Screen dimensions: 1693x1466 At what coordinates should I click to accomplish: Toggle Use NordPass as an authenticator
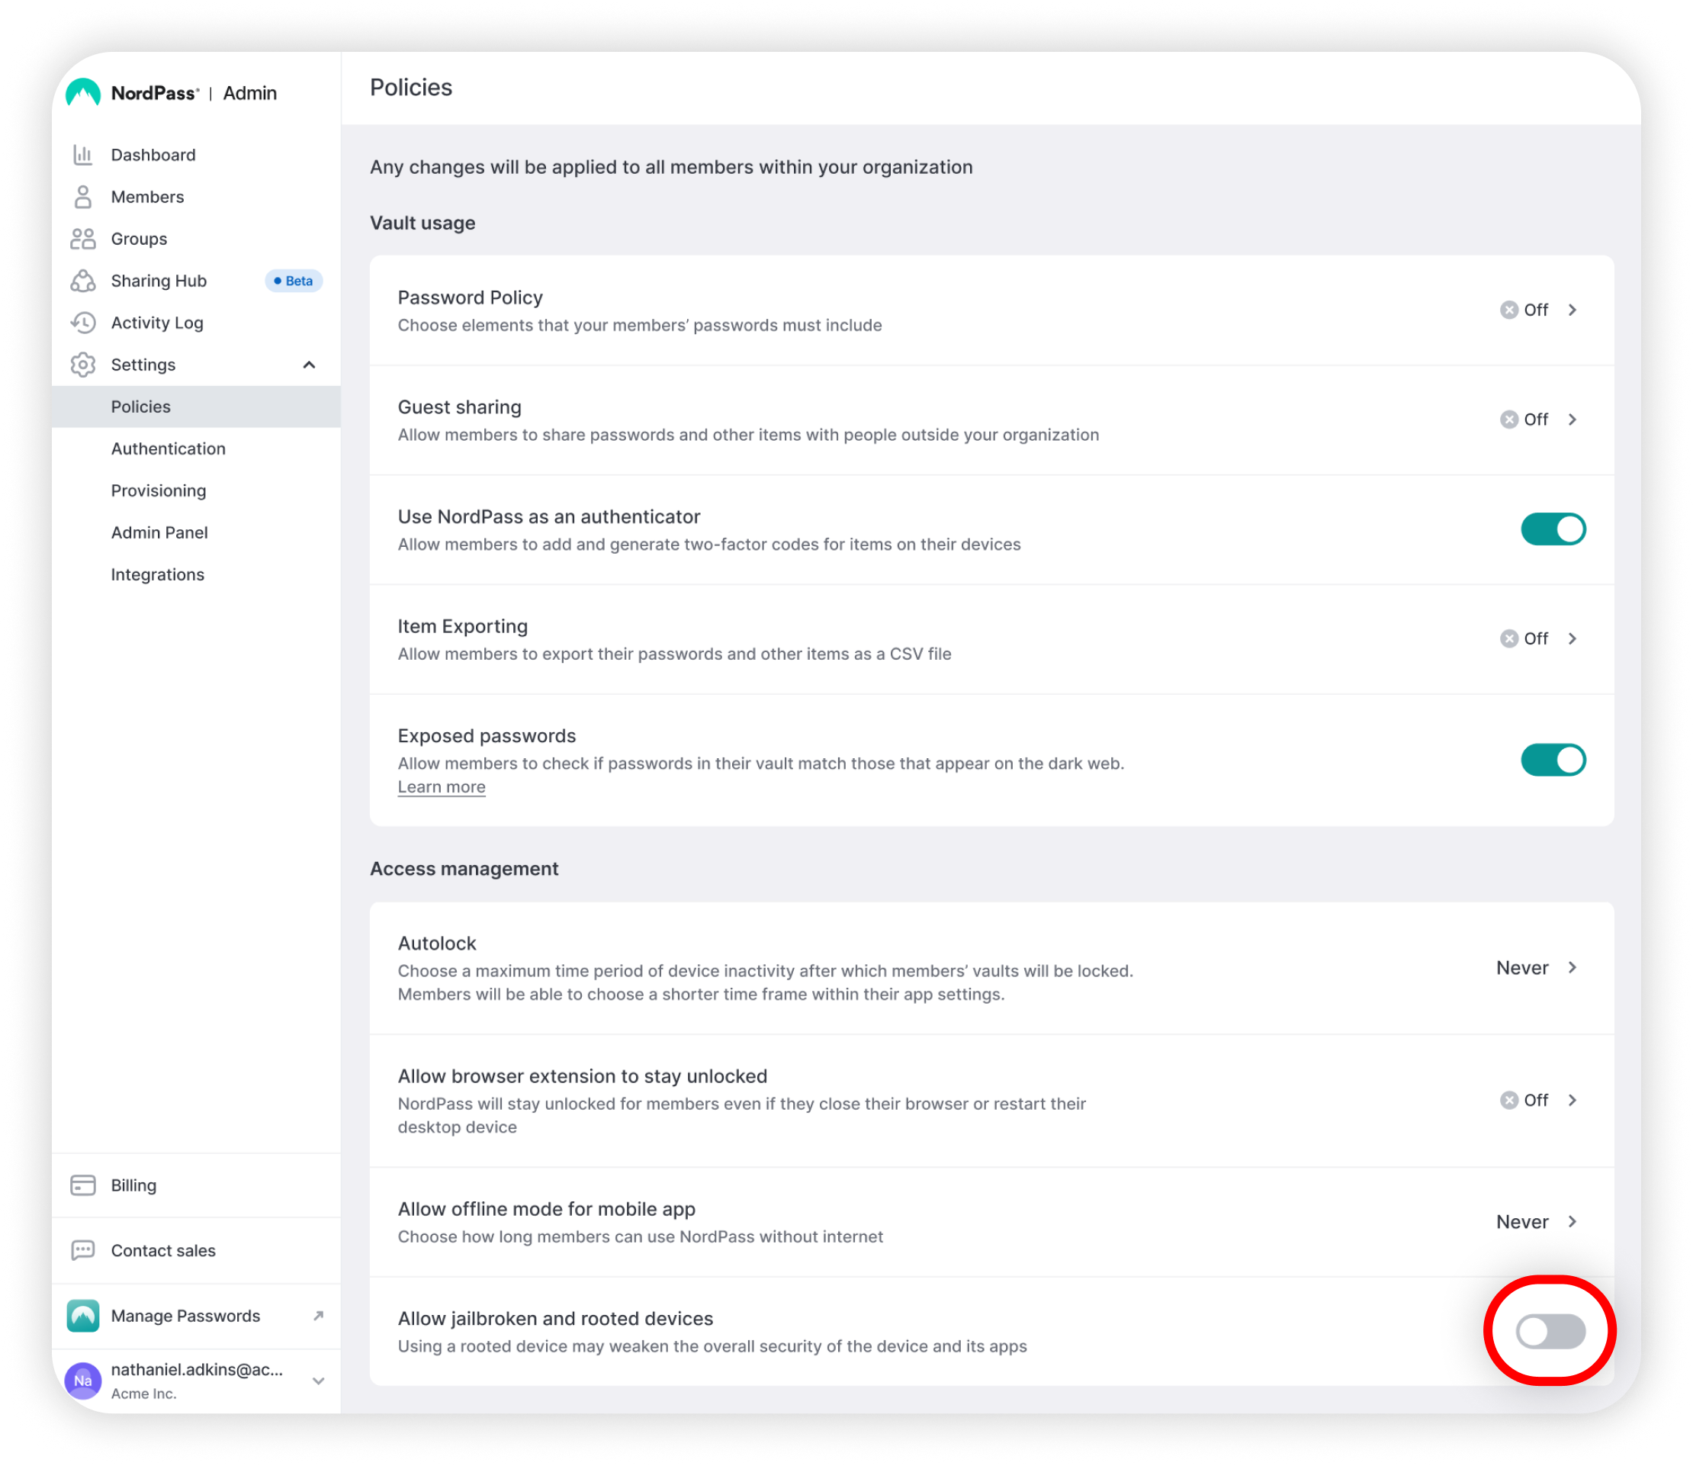(x=1553, y=529)
